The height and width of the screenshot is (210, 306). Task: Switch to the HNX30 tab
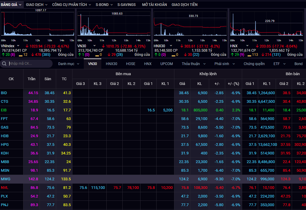(x=111, y=64)
